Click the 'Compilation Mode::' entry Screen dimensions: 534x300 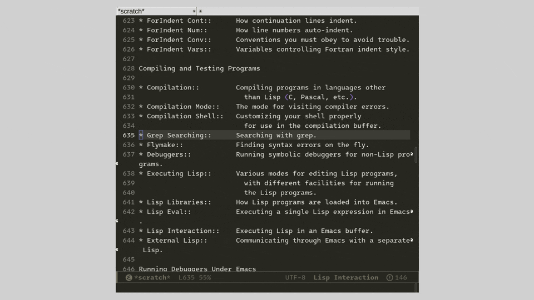pos(182,107)
